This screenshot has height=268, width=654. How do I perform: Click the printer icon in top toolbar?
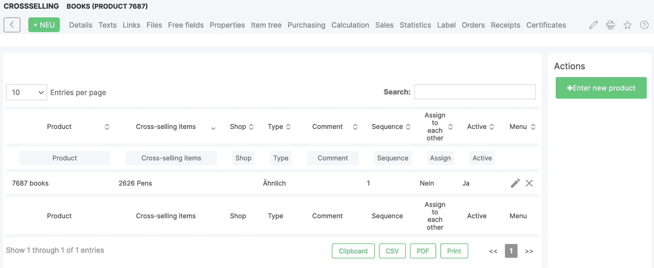click(610, 25)
